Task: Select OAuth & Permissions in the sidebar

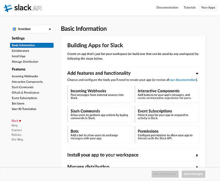Action: tap(25, 93)
